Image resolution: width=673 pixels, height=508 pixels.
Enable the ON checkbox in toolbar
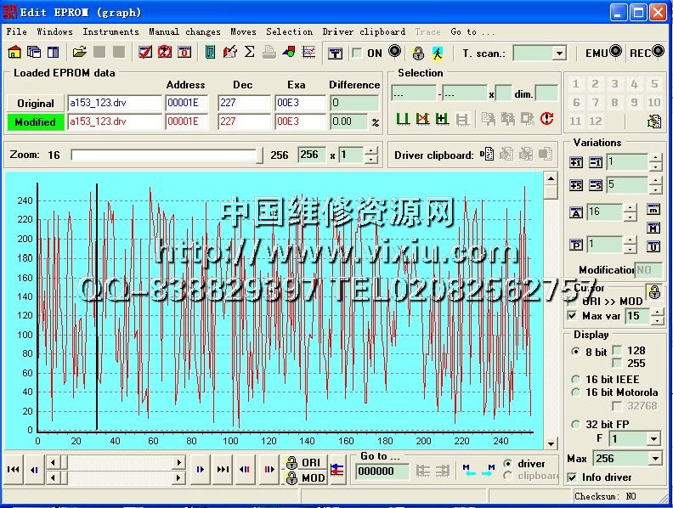[x=358, y=54]
